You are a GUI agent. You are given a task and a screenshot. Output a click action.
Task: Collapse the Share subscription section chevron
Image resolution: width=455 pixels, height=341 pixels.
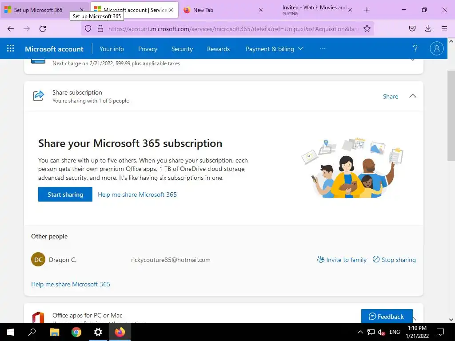(x=412, y=96)
